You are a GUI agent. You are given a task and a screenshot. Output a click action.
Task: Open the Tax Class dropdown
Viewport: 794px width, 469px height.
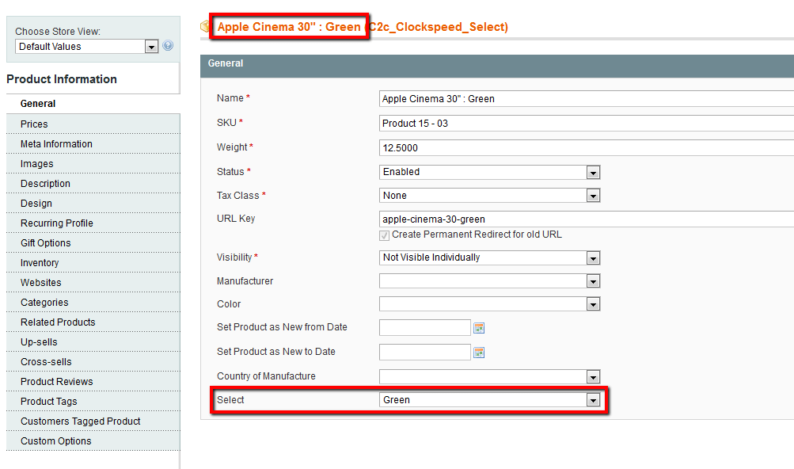point(490,195)
